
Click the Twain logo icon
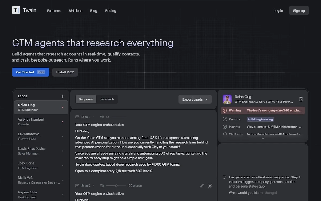click(x=16, y=10)
